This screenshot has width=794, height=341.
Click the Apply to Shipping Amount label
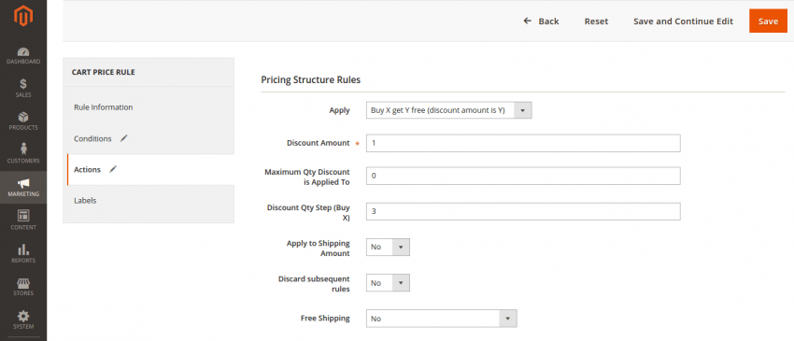tap(318, 249)
